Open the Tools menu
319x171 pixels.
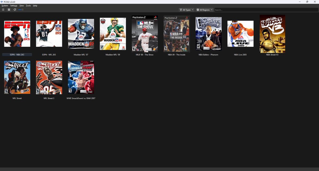(x=28, y=6)
